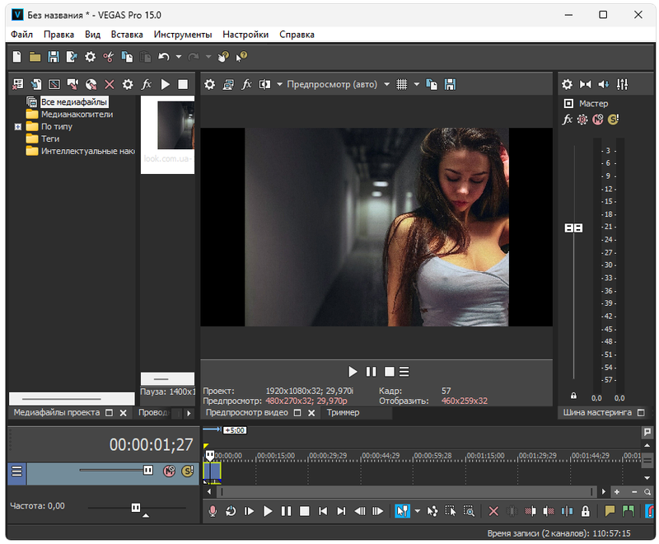This screenshot has height=544, width=659.
Task: Click the Undo arrow icon
Action: pos(163,56)
